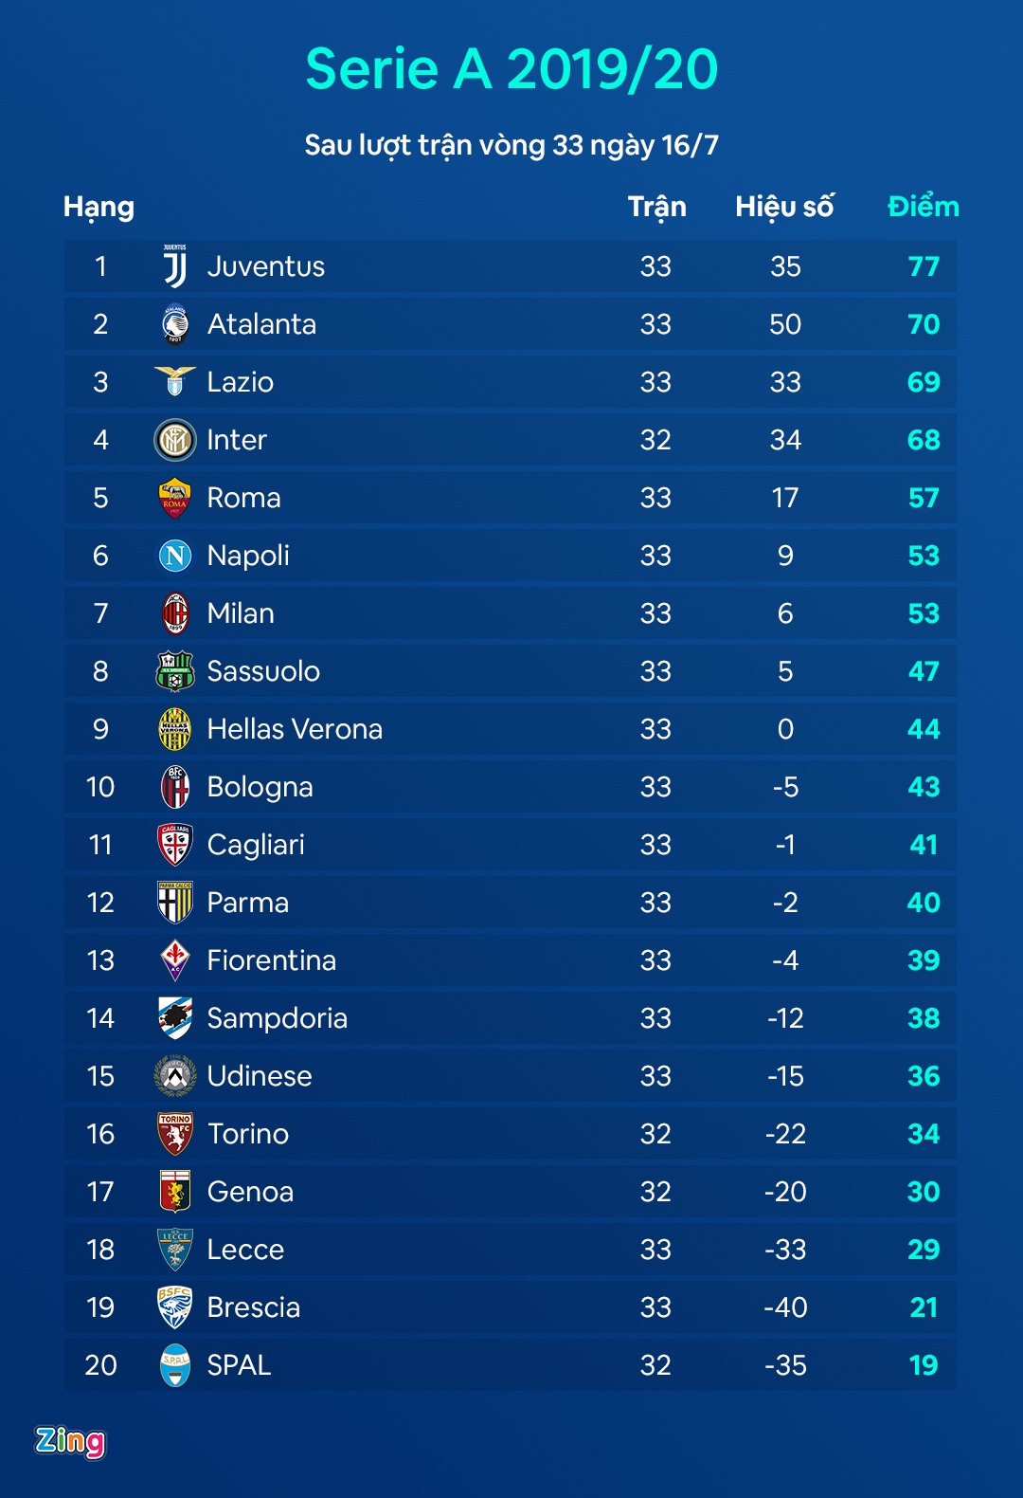Click the Hellas Verona team name
1023x1498 pixels.
pos(295,729)
